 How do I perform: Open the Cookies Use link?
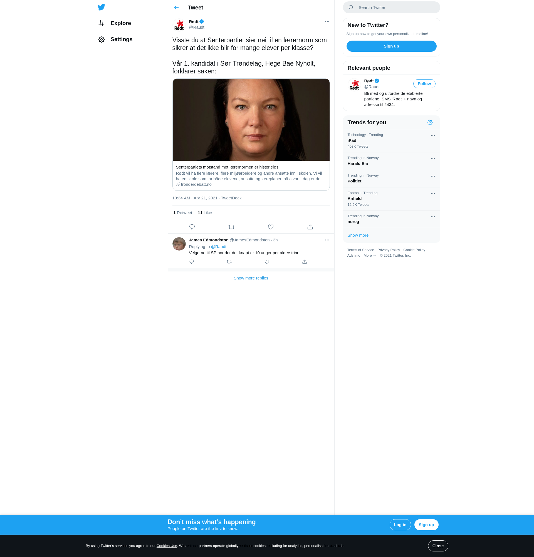167,546
